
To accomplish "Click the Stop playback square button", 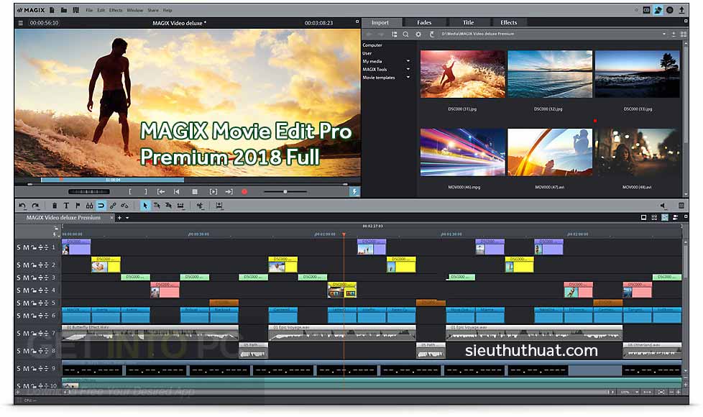I will 195,192.
